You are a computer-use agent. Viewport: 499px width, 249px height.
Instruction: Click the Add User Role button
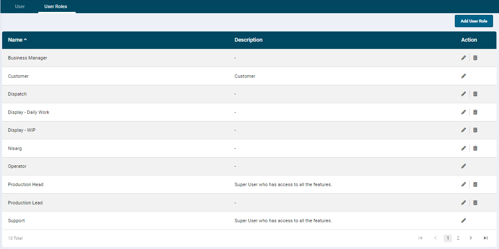pos(473,21)
